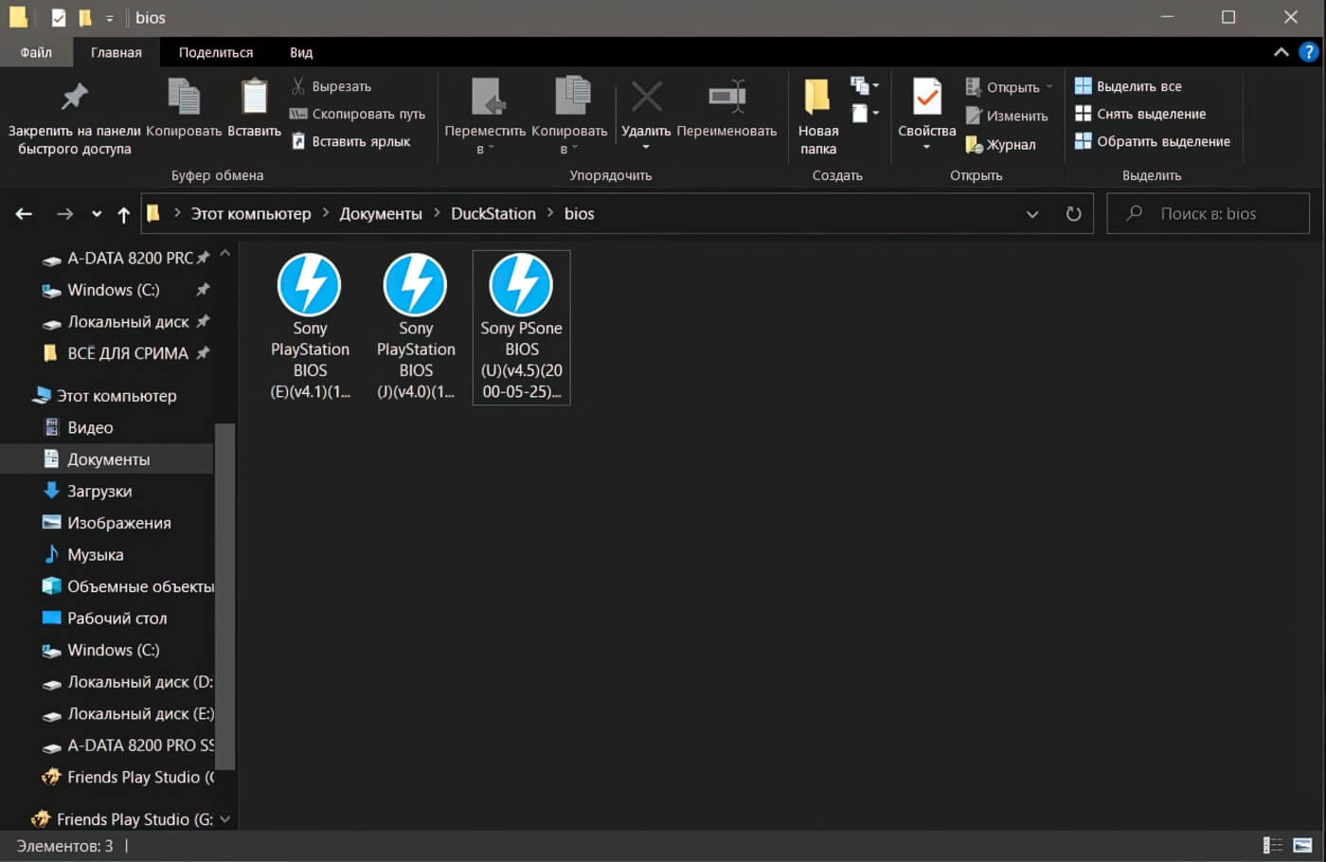Click the Open (Открыть) ribbon button
Screen dimensions: 1326x862
(x=1008, y=87)
